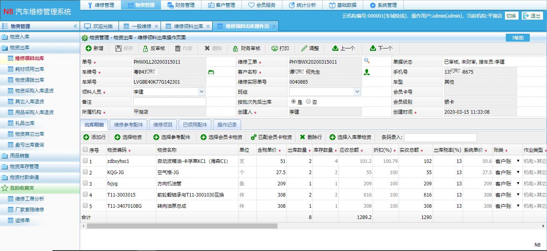This screenshot has height=251, width=547.
Task: Click the magnifier icon beside 维修工单
Action: pyautogui.click(x=366, y=61)
